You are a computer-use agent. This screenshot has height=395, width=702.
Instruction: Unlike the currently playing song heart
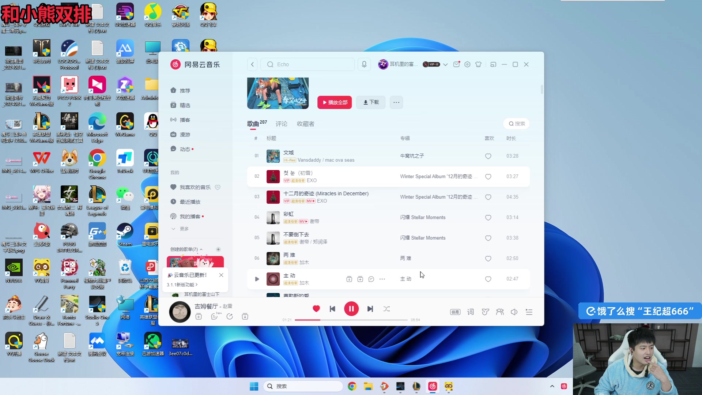pyautogui.click(x=316, y=309)
